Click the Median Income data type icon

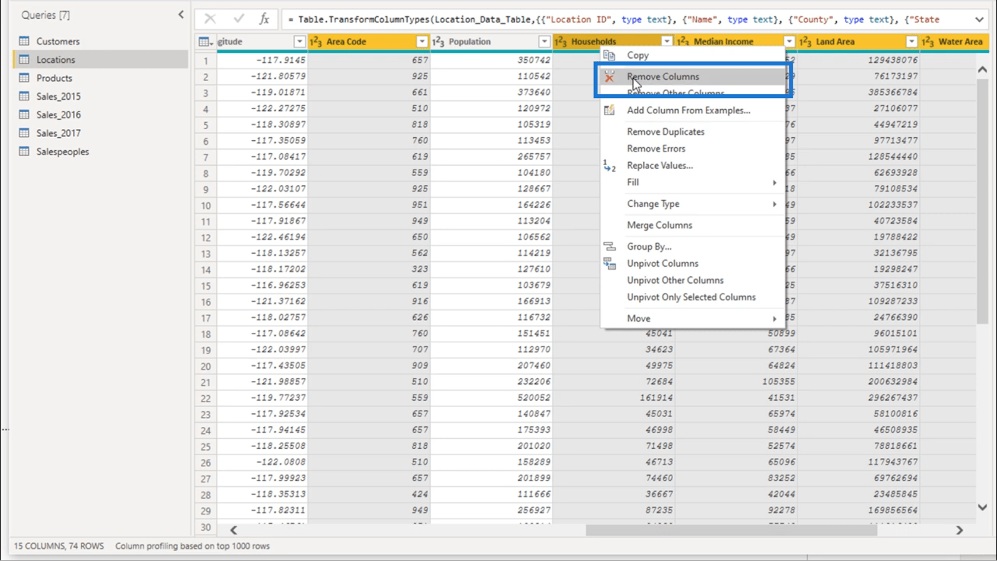683,42
